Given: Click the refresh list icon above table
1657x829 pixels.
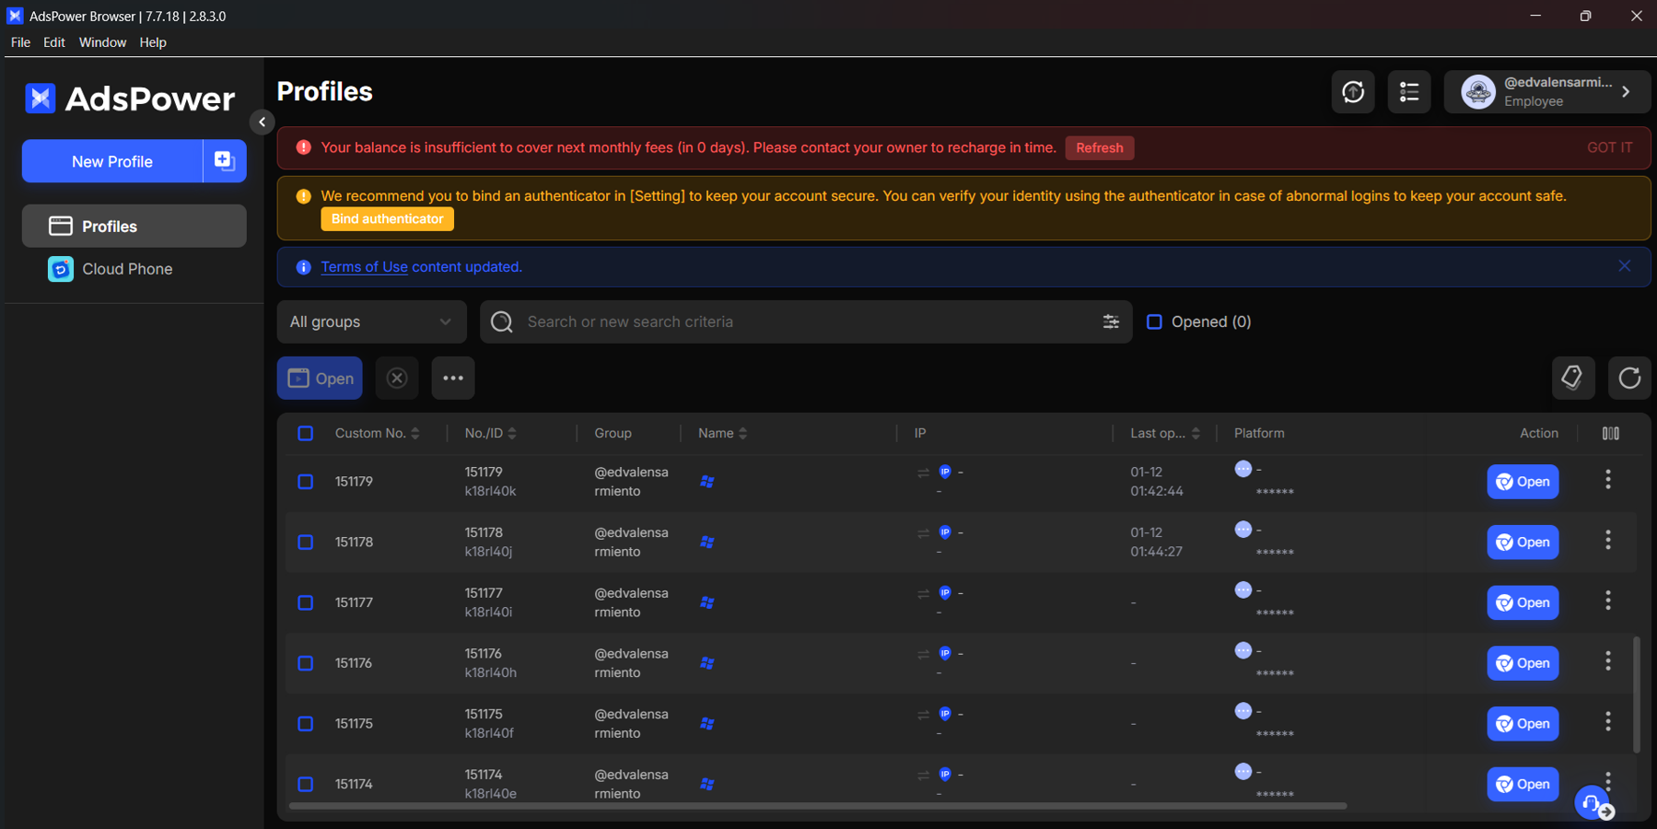Looking at the screenshot, I should (1629, 378).
